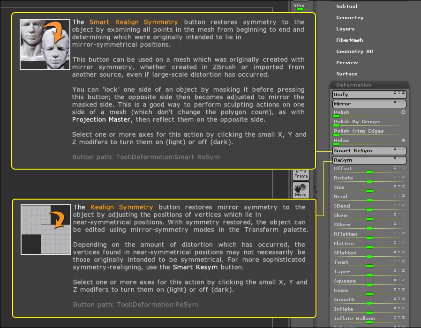Click the Relax filled-dot mode icon
The image size is (421, 328).
[403, 141]
